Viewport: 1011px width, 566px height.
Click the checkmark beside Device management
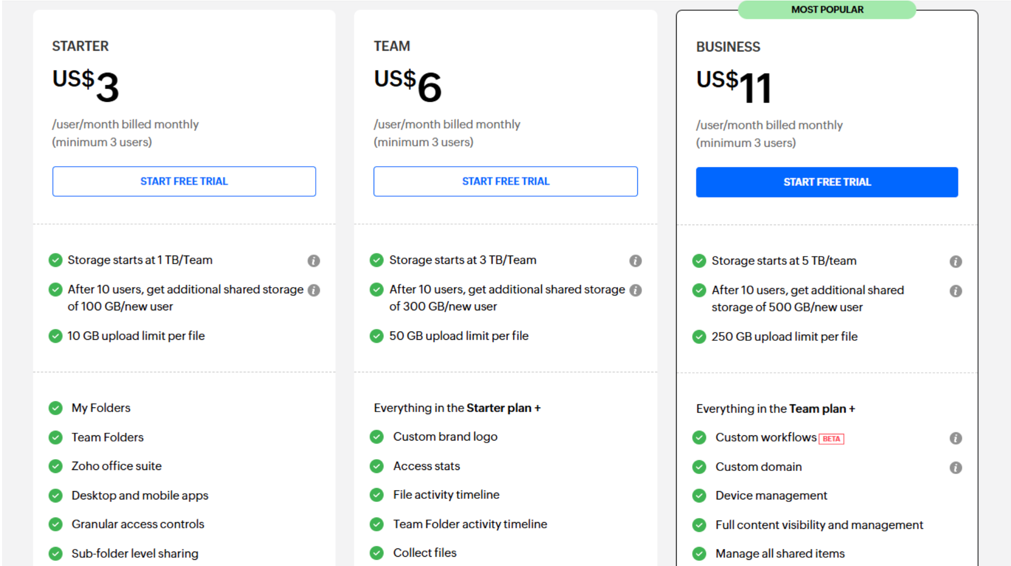[x=699, y=495]
